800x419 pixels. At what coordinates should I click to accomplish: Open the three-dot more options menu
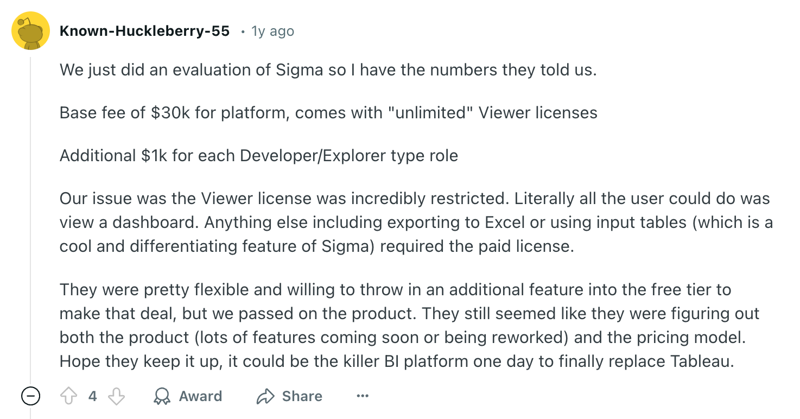(x=363, y=396)
